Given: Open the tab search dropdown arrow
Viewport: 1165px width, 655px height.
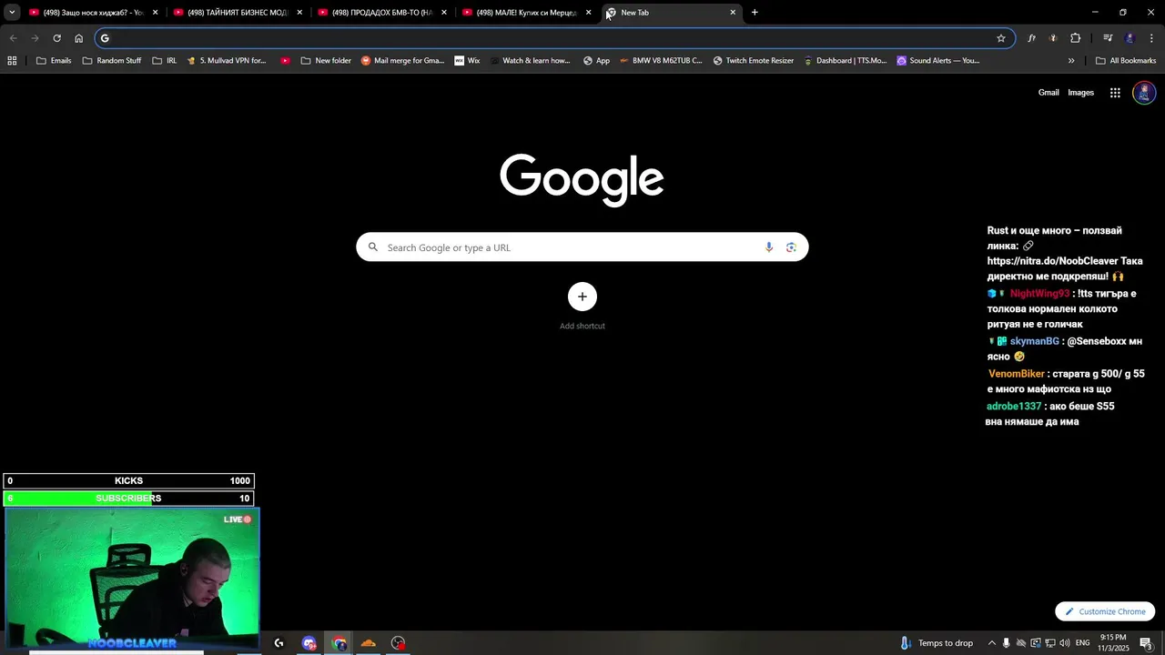Looking at the screenshot, I should click(x=12, y=13).
